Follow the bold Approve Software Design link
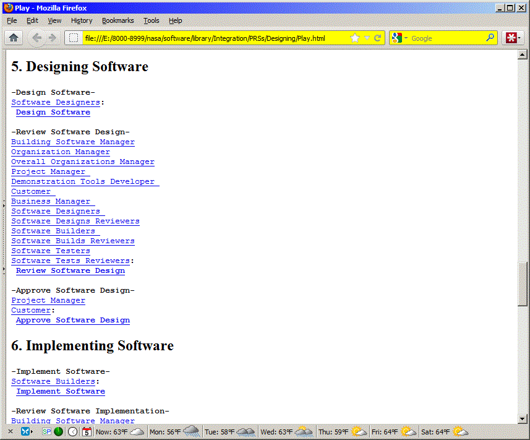Viewport: 530px width, 440px height. [73, 320]
